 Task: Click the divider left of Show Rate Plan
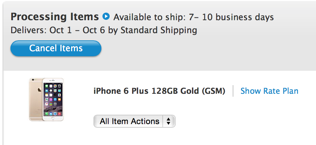click(233, 91)
